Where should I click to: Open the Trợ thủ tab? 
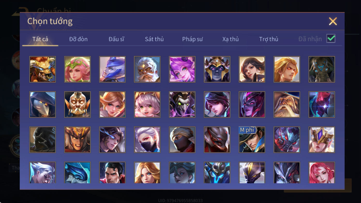tap(268, 39)
